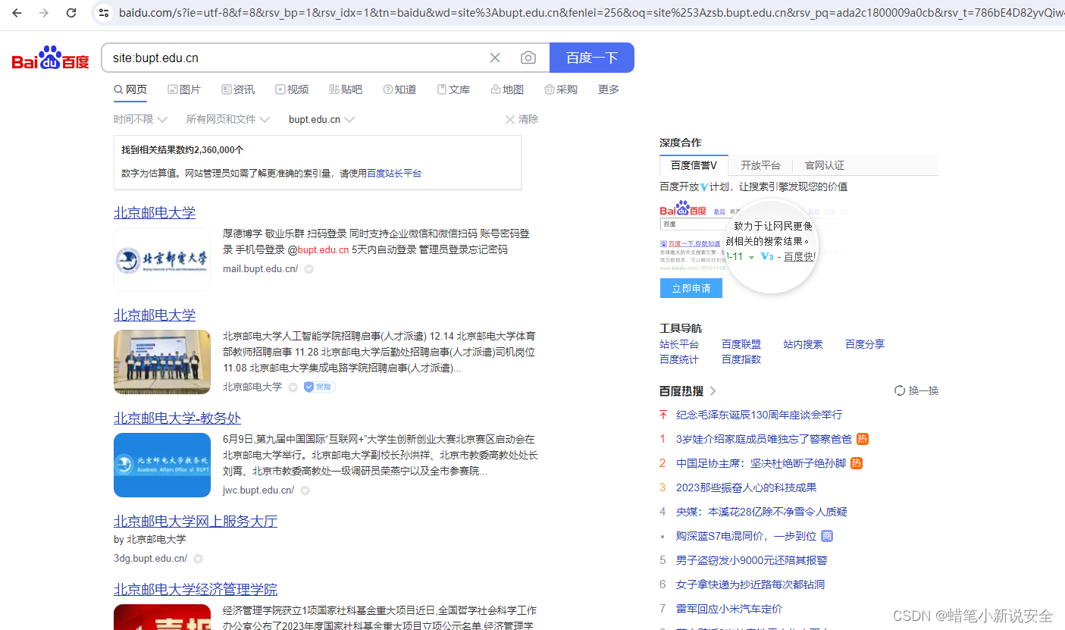Open second 北京邮电大学 result title
The height and width of the screenshot is (630, 1065).
click(155, 315)
